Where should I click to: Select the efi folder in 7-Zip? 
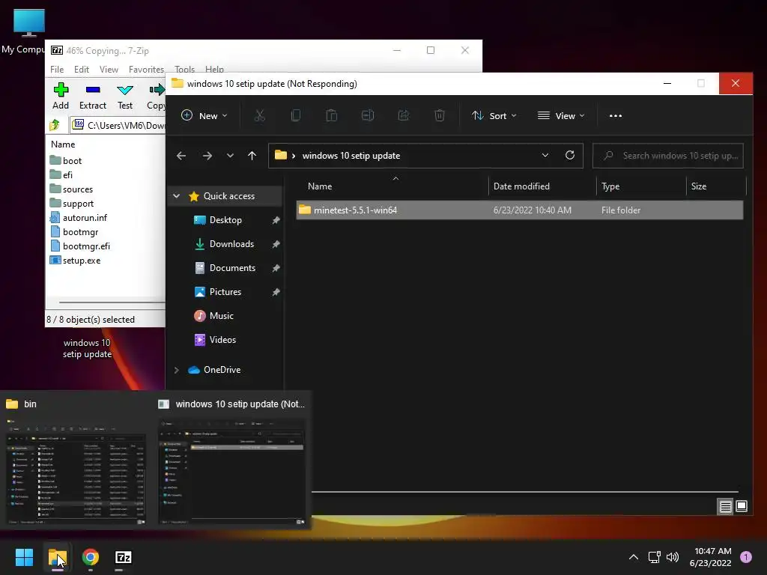tap(61, 174)
